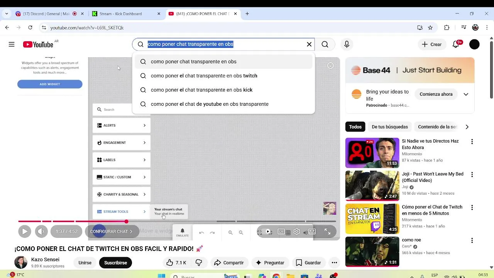Open a new browser tab

coord(247,14)
